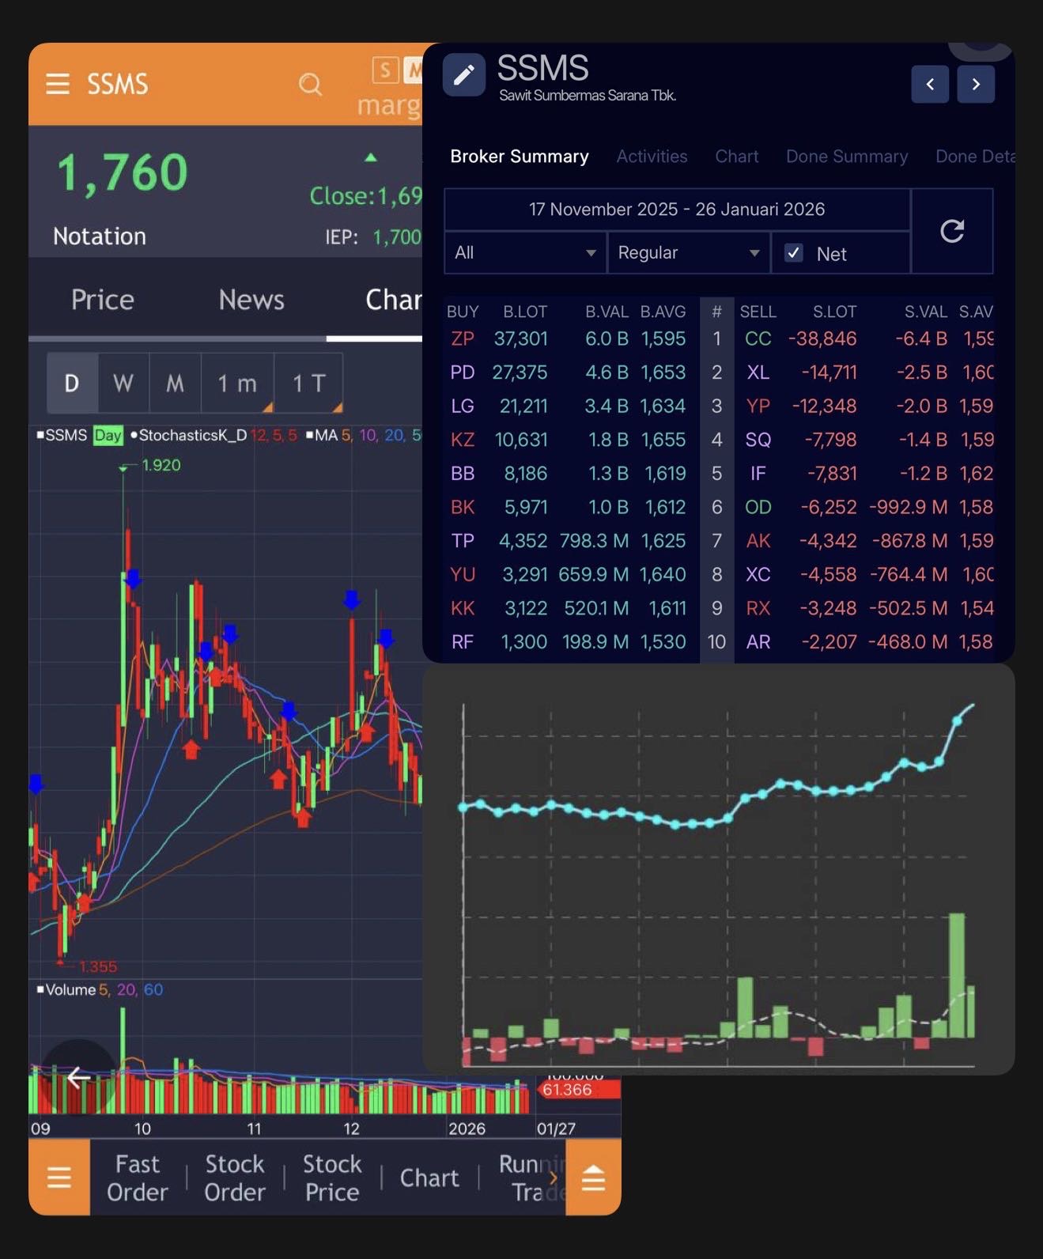Click the Volume indicator label

pyautogui.click(x=70, y=990)
